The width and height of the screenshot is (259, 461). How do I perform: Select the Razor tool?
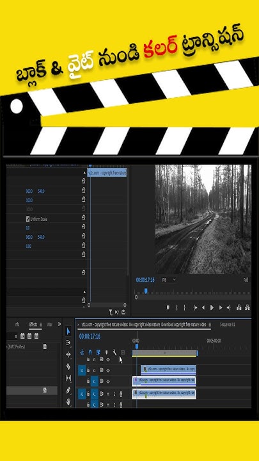[68, 367]
